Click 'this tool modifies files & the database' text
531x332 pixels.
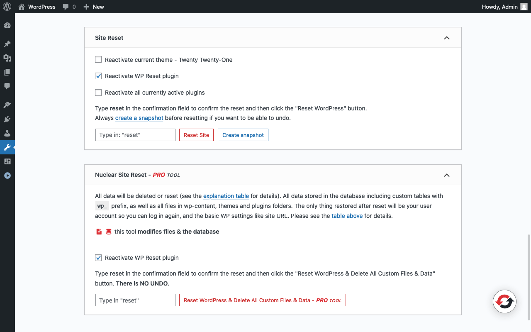click(x=167, y=232)
